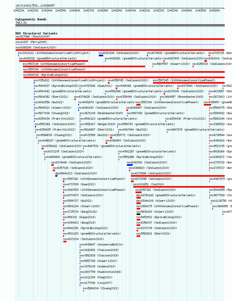Click the red bar under nsv4089457
Screen dimensions: 232x301
pos(207,105)
